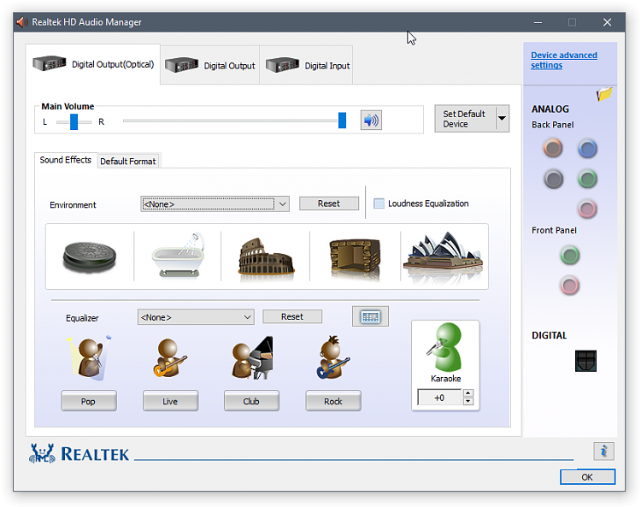Choose the Colosseum arena environment icon
This screenshot has width=641, height=507.
tap(266, 255)
